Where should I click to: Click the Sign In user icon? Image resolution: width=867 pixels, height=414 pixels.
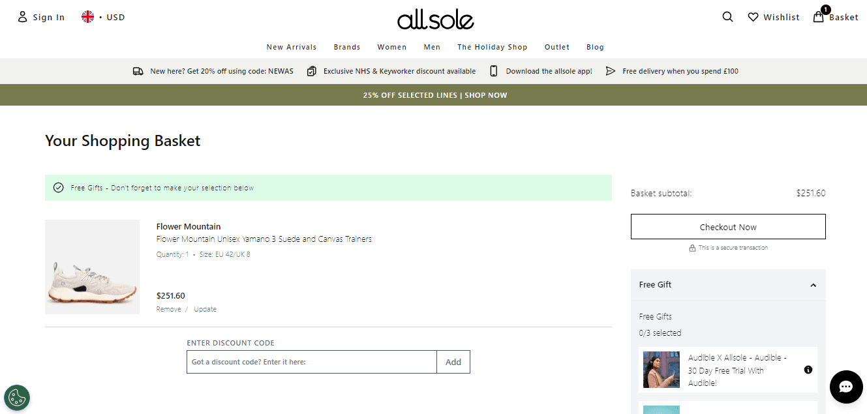pyautogui.click(x=22, y=17)
